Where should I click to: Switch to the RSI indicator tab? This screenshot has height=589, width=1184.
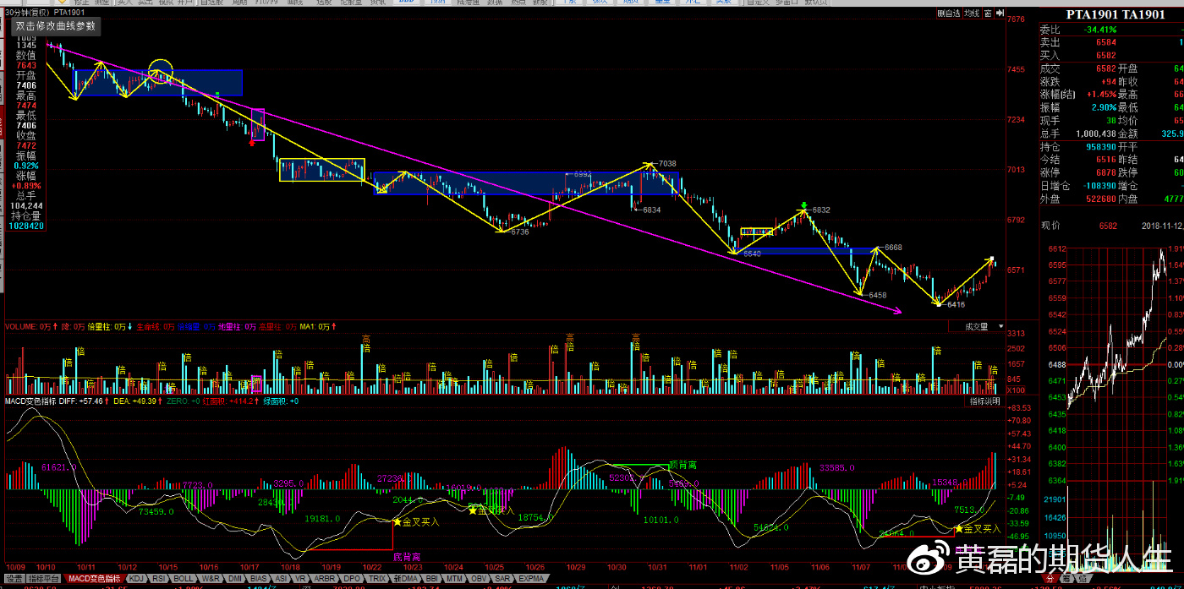pos(159,579)
